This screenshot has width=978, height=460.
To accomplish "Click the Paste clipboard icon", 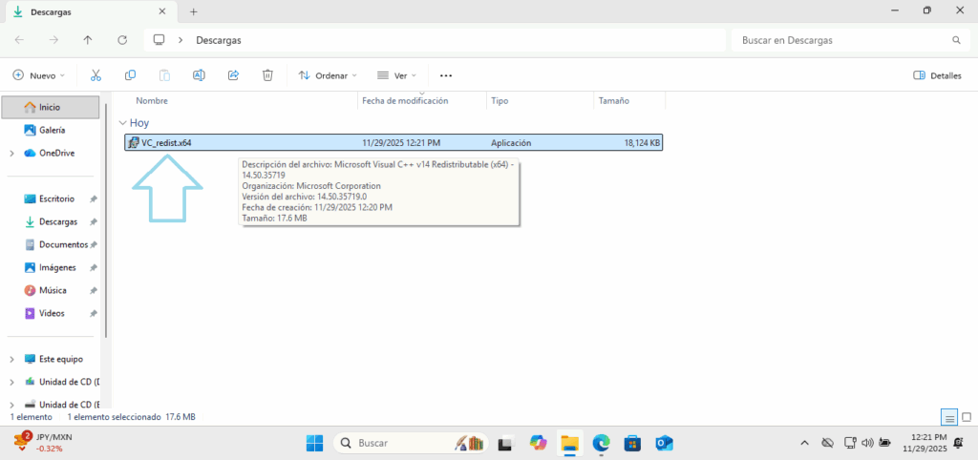I will pos(164,75).
